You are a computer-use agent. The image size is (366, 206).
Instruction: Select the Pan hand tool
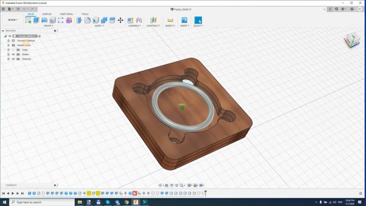tap(172, 185)
